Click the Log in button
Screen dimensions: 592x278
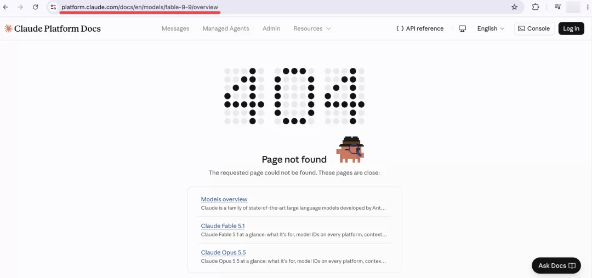pyautogui.click(x=571, y=28)
